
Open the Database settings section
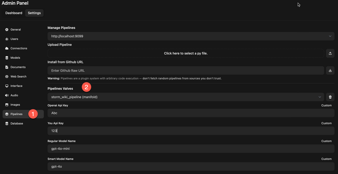coord(17,124)
